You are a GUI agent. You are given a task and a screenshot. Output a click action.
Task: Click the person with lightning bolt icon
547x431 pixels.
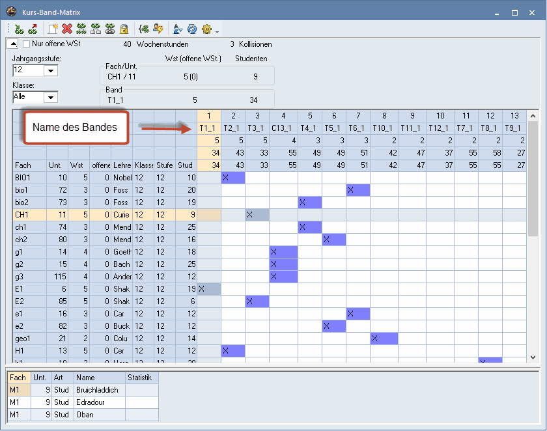click(x=158, y=29)
